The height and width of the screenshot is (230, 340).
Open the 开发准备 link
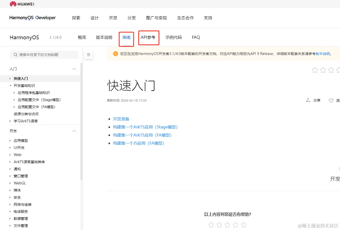tap(121, 119)
